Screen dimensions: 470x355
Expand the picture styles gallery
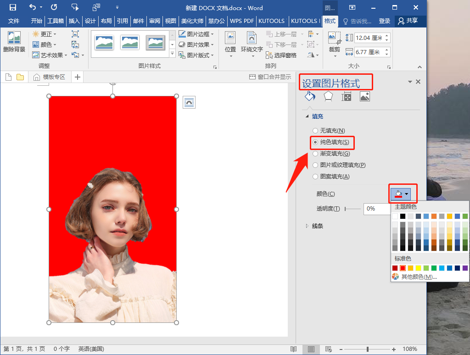pos(172,54)
